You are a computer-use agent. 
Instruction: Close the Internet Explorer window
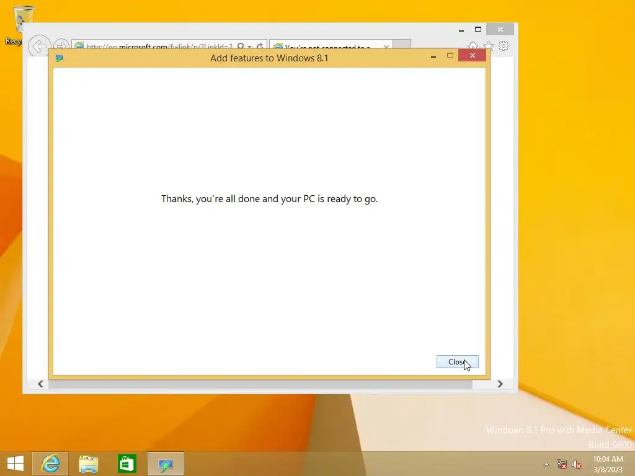click(500, 29)
